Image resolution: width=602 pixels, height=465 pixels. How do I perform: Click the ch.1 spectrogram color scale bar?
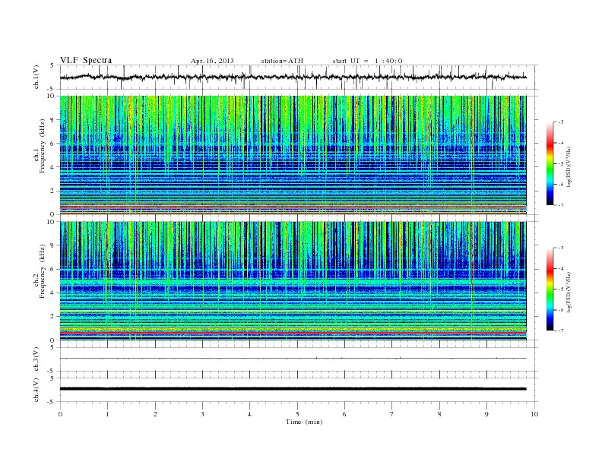[550, 164]
